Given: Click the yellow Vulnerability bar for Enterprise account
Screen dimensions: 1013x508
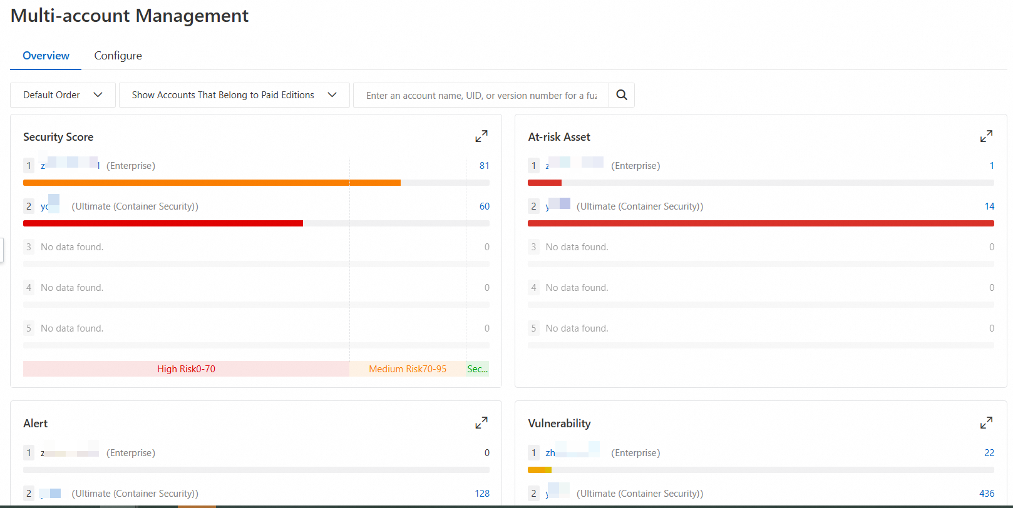Looking at the screenshot, I should (540, 470).
